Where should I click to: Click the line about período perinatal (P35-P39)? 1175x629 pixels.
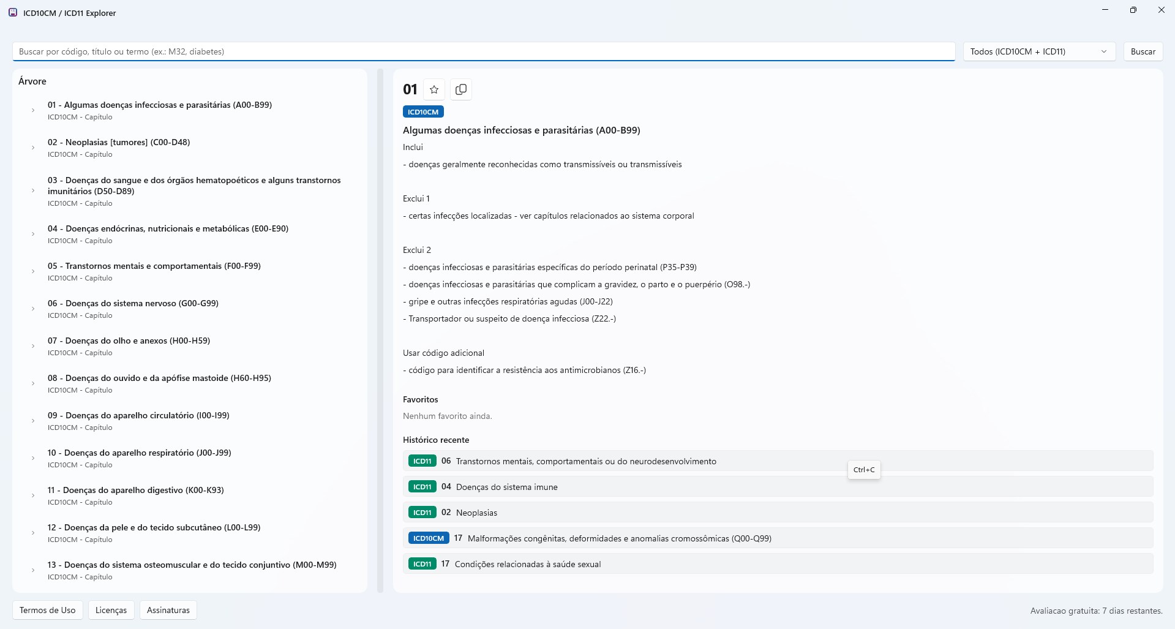pos(550,267)
